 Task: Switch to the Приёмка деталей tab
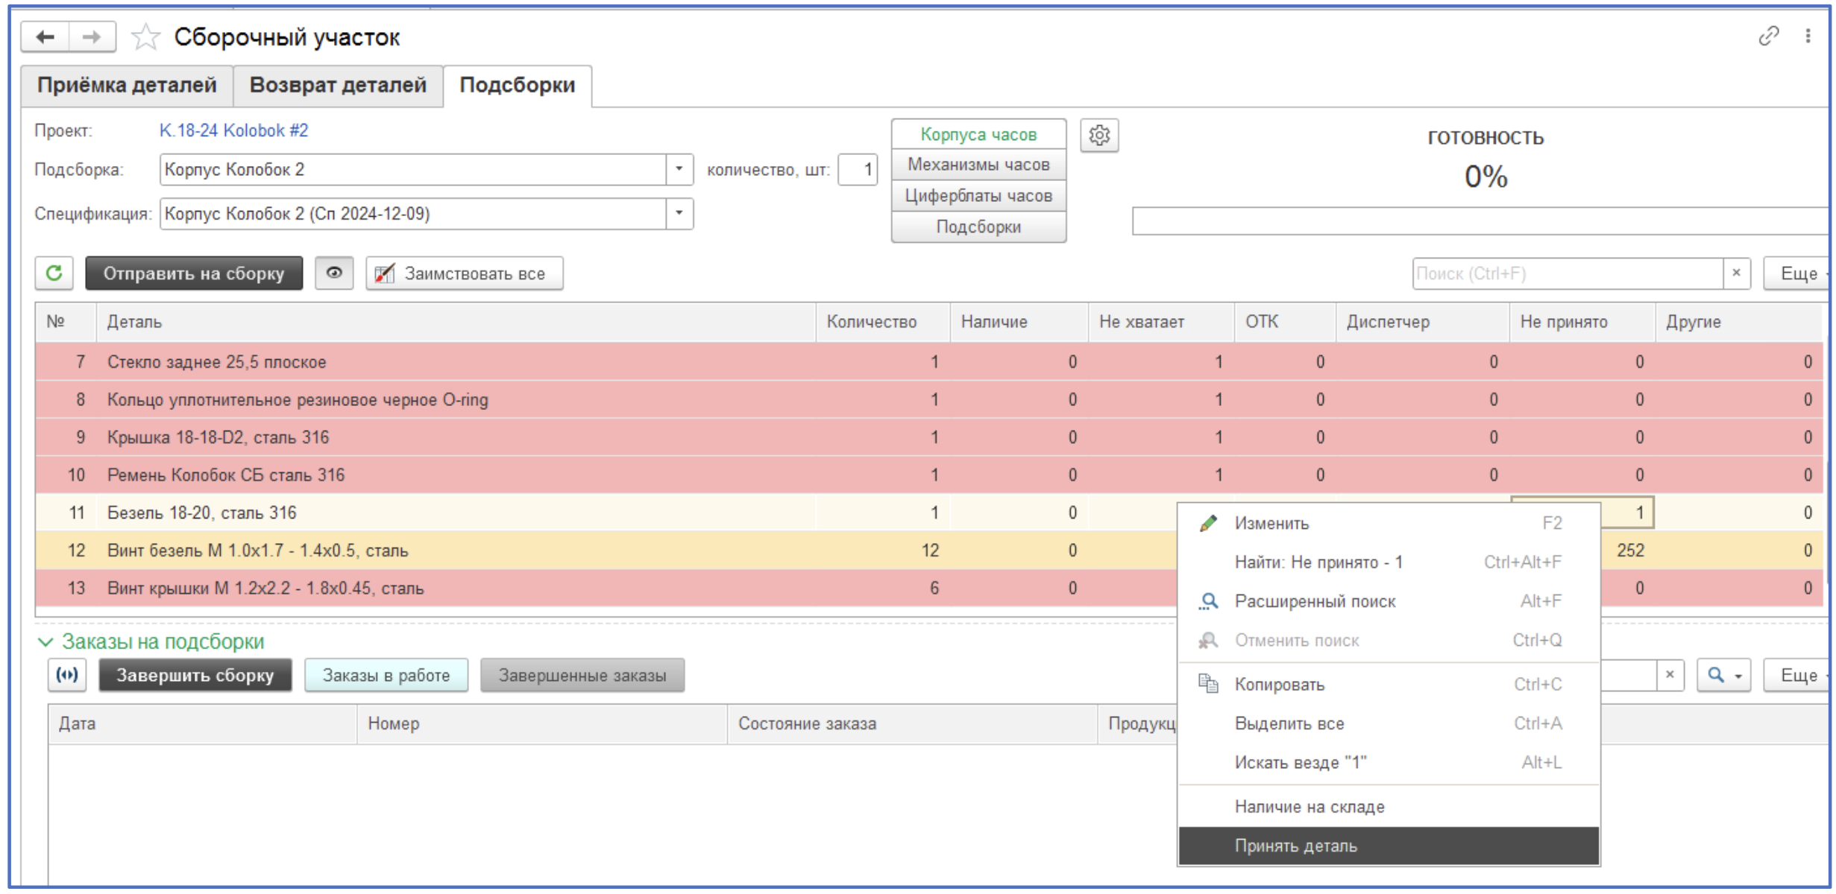[127, 85]
